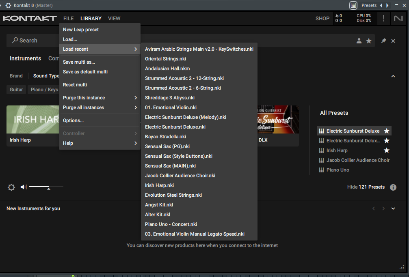This screenshot has width=409, height=277.
Task: Toggle favorite star for Electric Sunburst Deluxe preset
Action: coord(387,131)
